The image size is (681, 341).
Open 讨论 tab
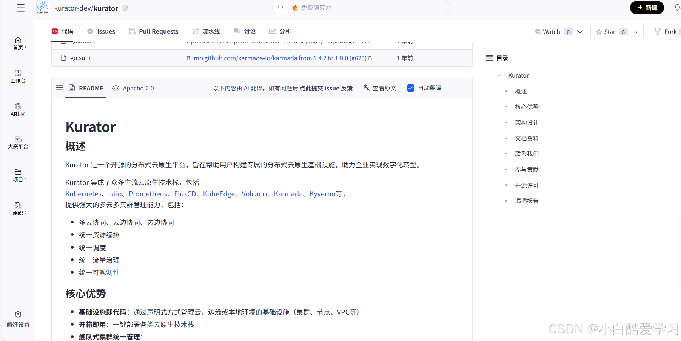pyautogui.click(x=245, y=31)
